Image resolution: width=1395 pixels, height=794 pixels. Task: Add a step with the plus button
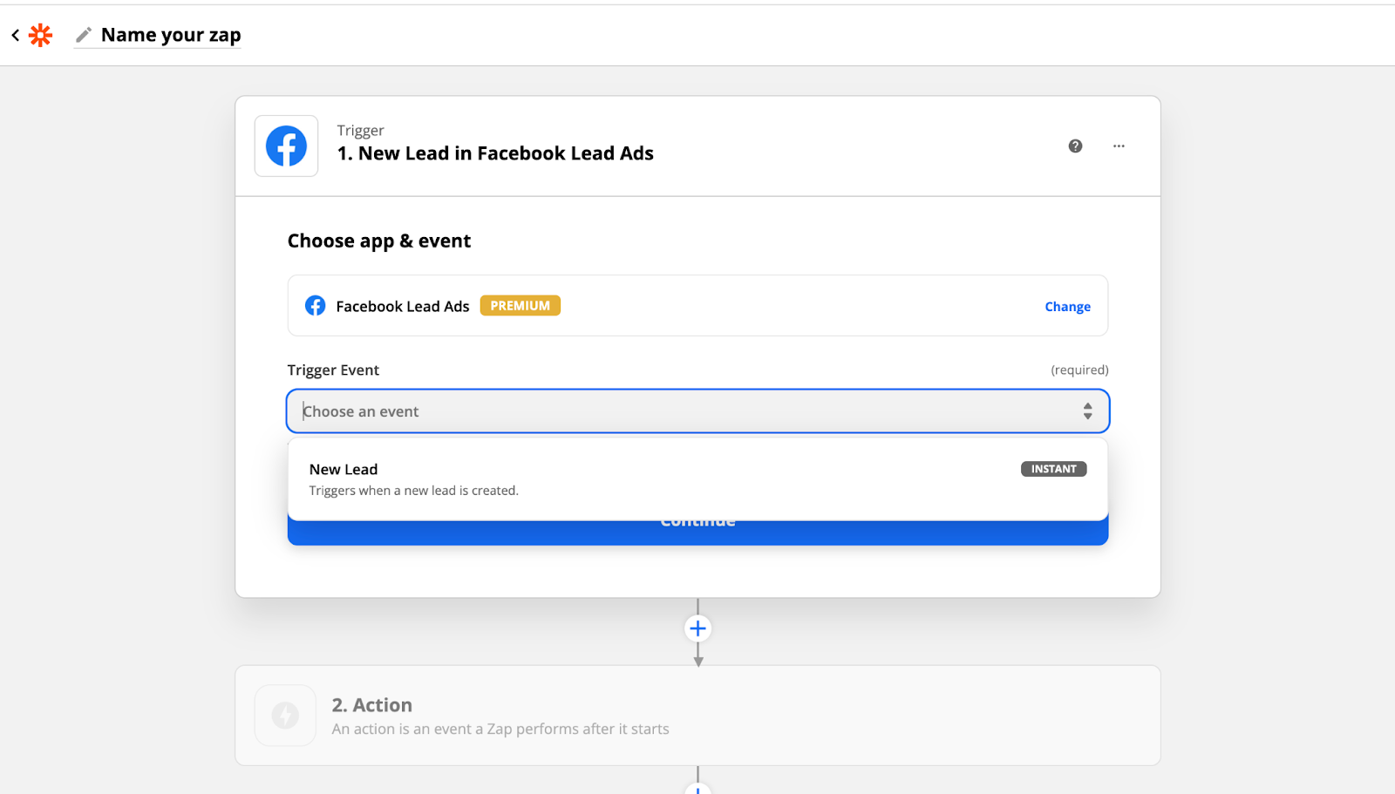pos(697,628)
